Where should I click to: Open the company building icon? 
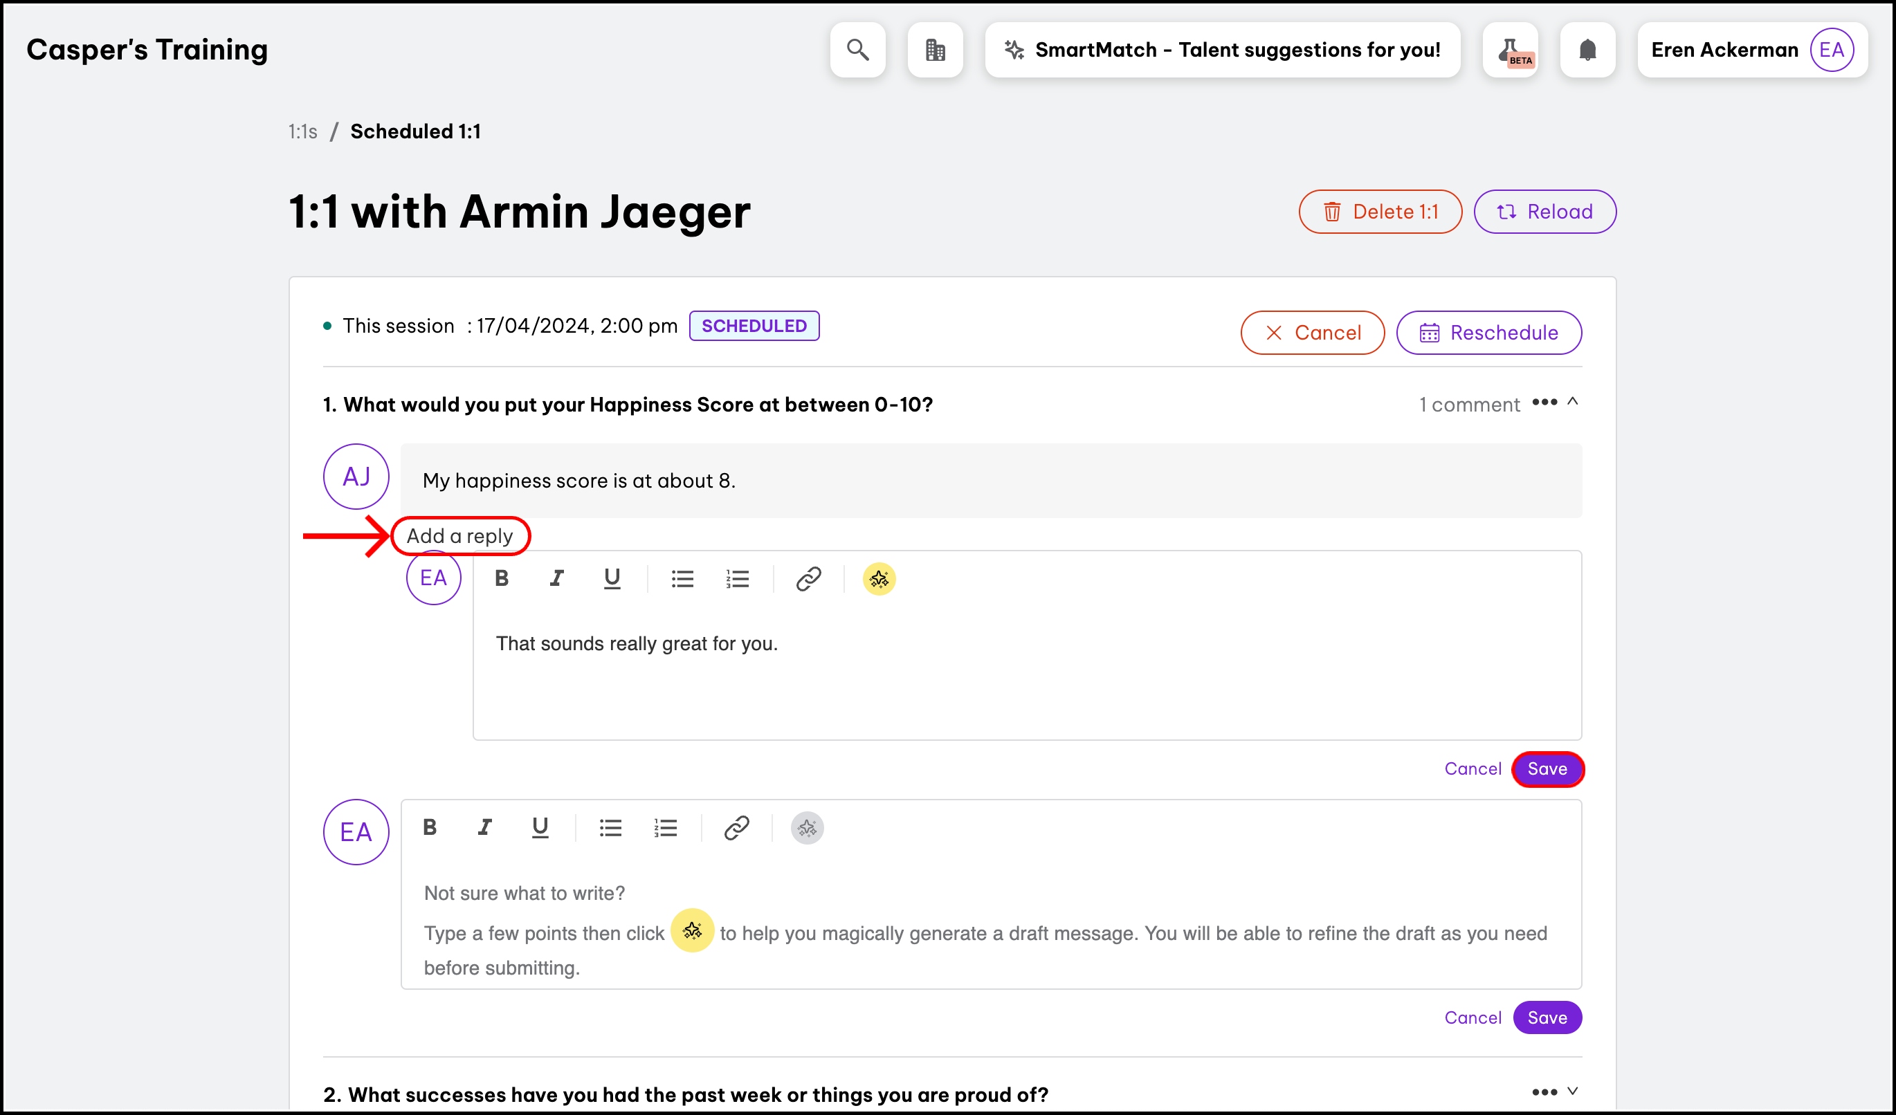tap(936, 50)
